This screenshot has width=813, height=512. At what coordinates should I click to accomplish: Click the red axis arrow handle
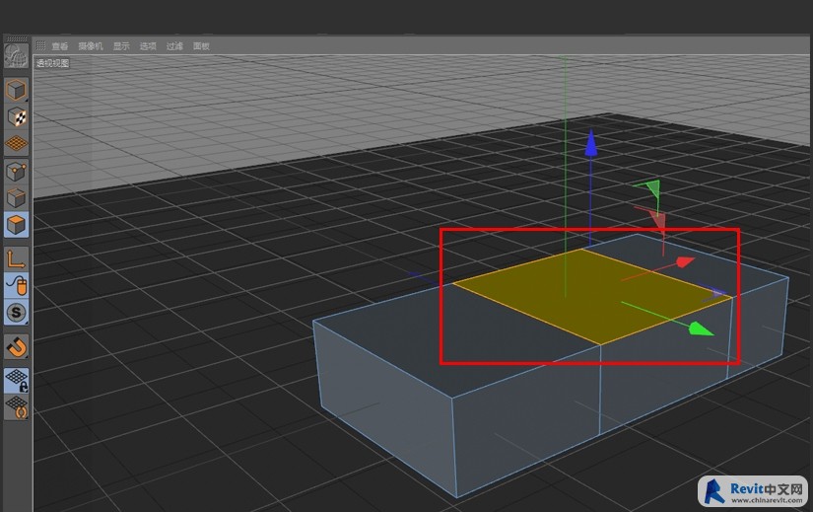point(686,261)
